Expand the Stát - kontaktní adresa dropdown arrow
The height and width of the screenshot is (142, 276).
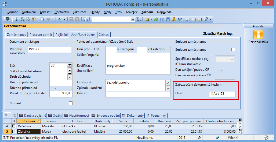[70, 70]
